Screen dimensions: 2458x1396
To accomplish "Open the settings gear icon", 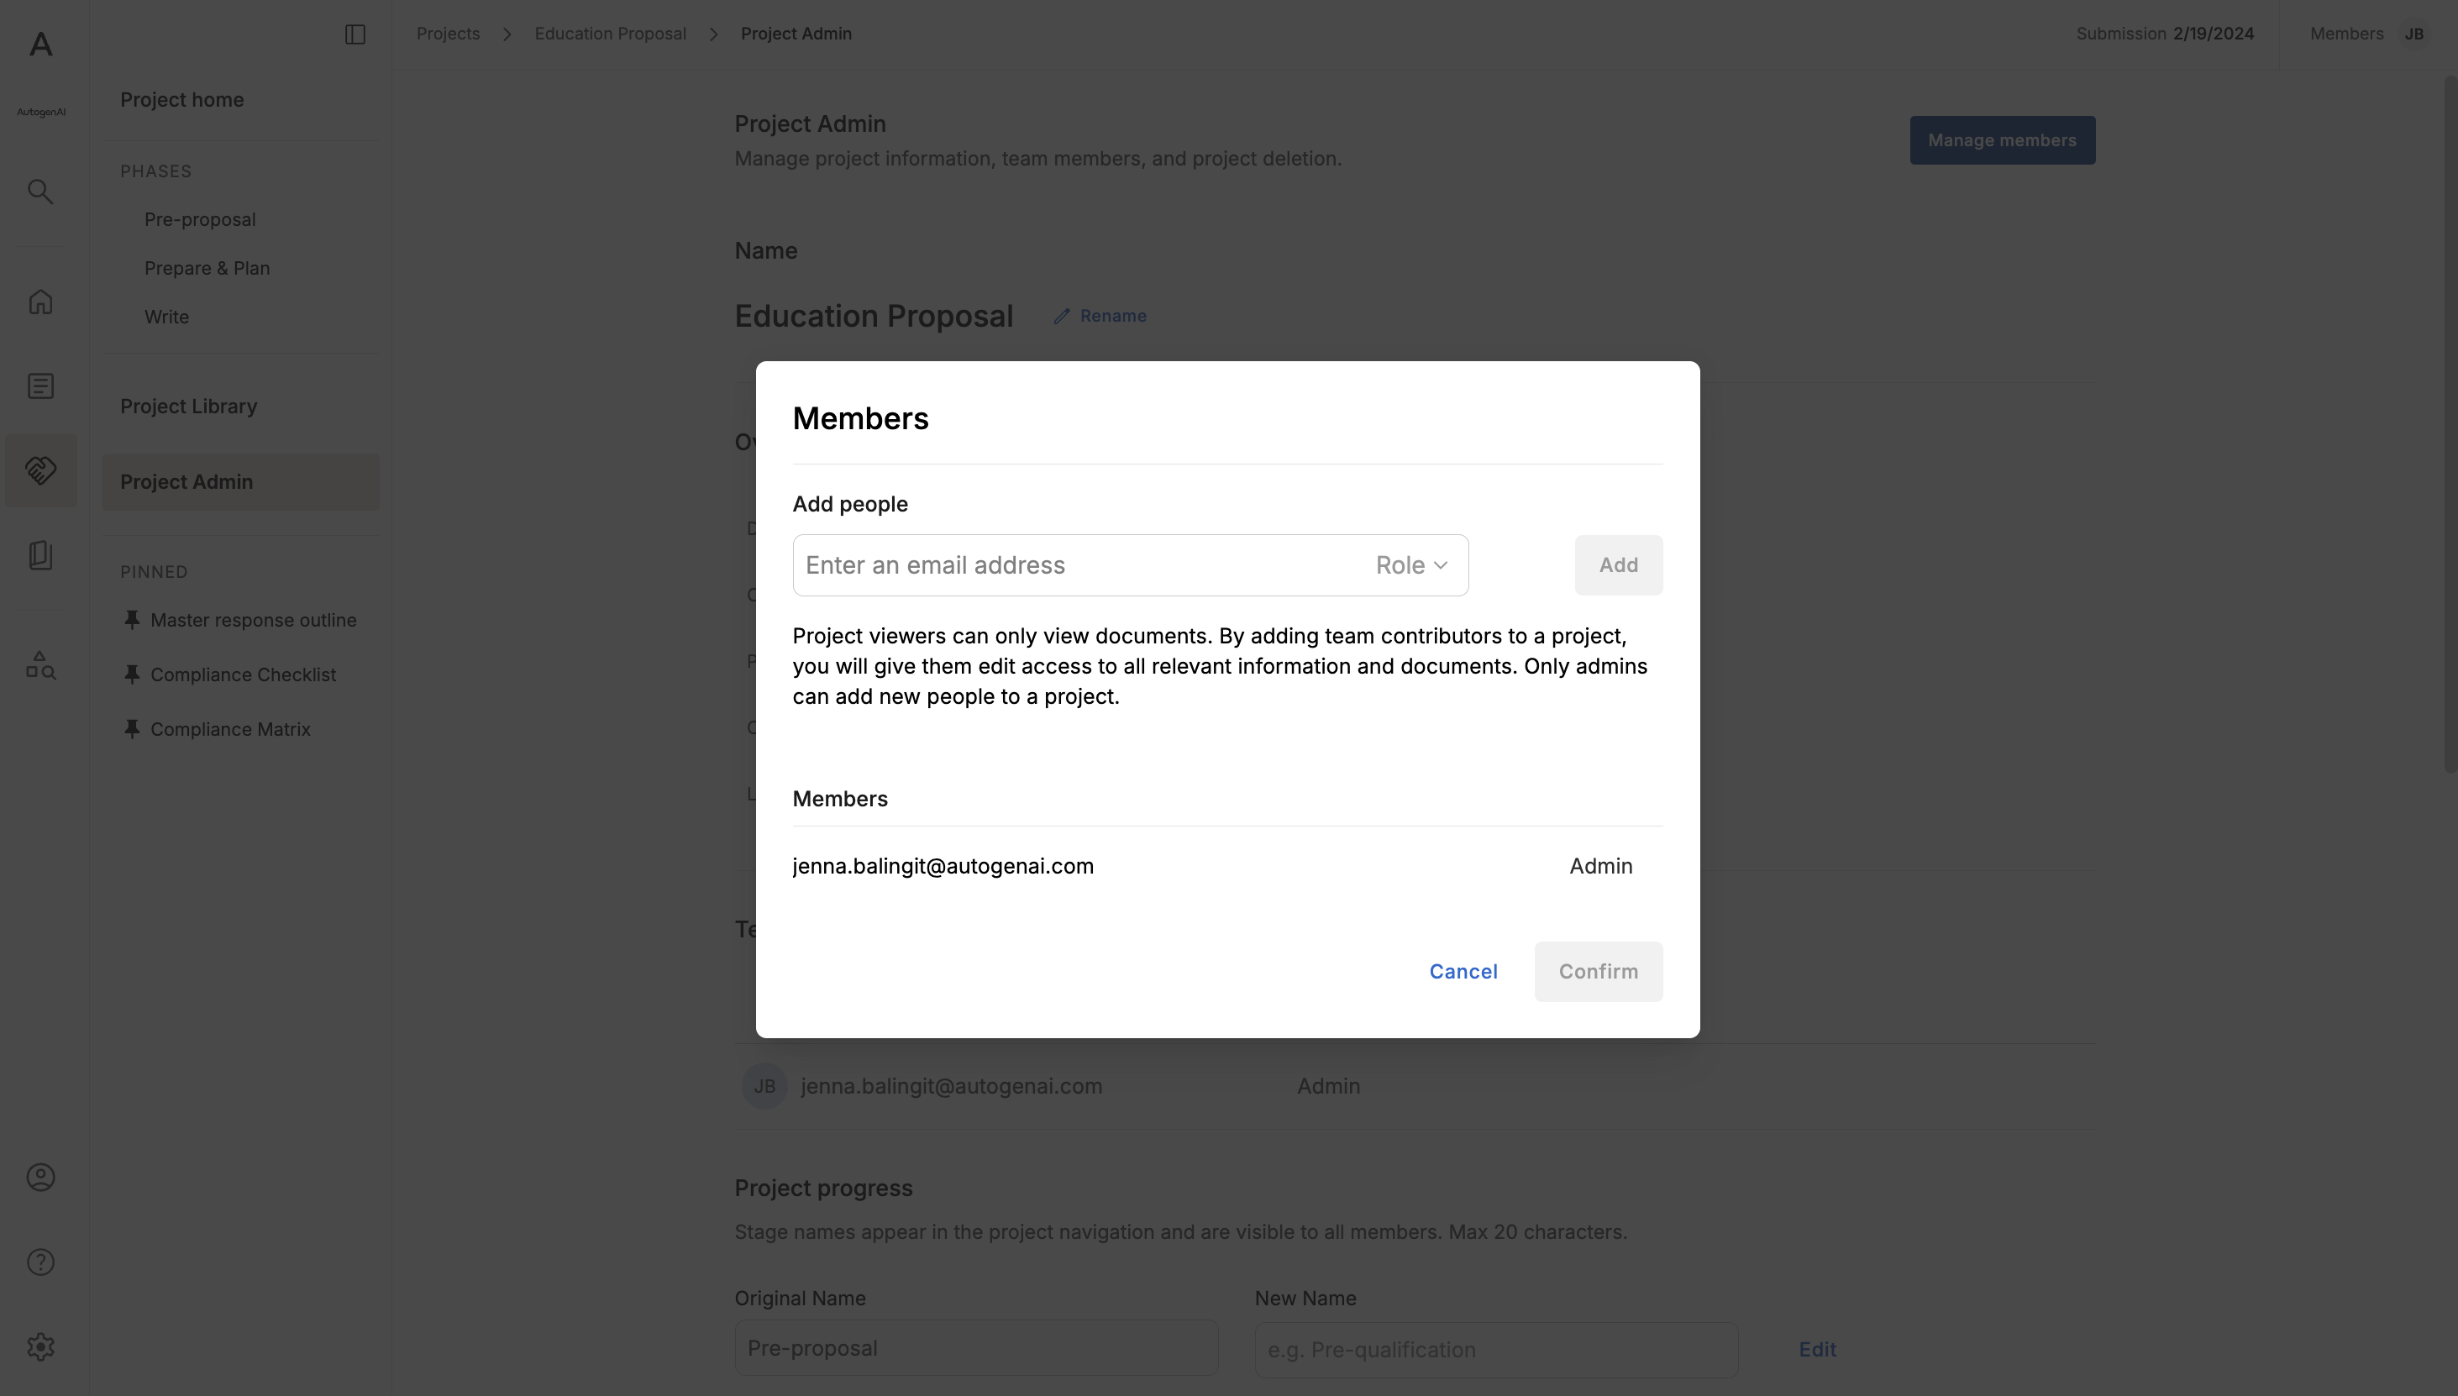I will coord(40,1347).
